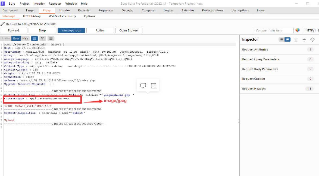Click the Inspector panel divider handle
Image resolution: width=319 pixels, height=176 pixels.
(239, 121)
